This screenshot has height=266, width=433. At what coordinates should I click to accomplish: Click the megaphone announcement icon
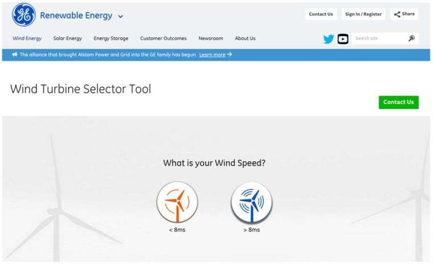pos(14,55)
